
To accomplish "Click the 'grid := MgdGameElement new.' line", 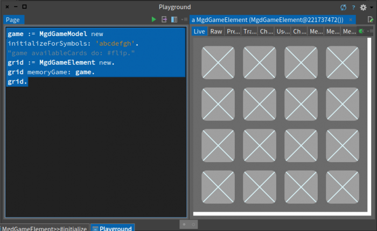I will [61, 62].
